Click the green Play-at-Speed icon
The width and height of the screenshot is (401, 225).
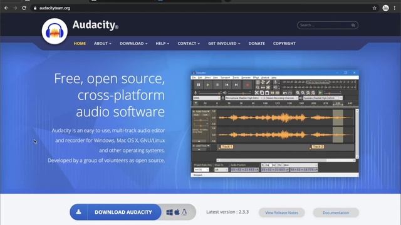(x=320, y=92)
